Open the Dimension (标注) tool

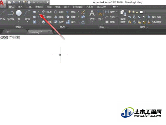coord(101,15)
